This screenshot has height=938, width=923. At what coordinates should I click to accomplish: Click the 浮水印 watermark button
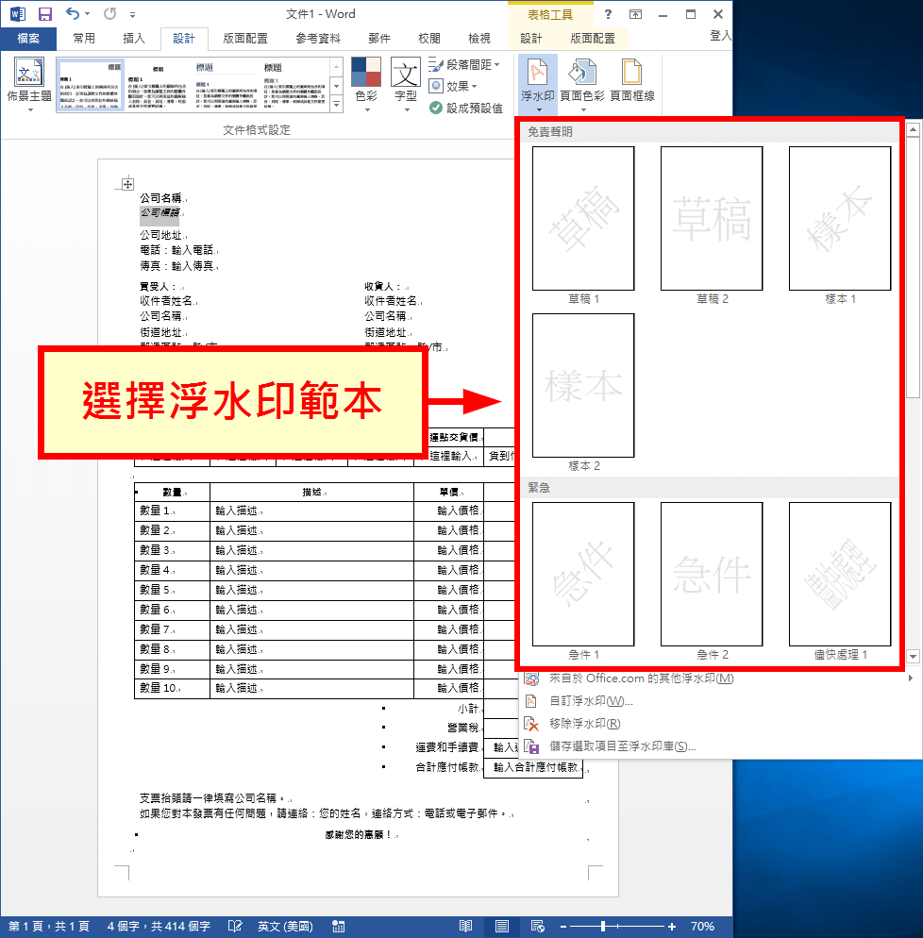537,82
